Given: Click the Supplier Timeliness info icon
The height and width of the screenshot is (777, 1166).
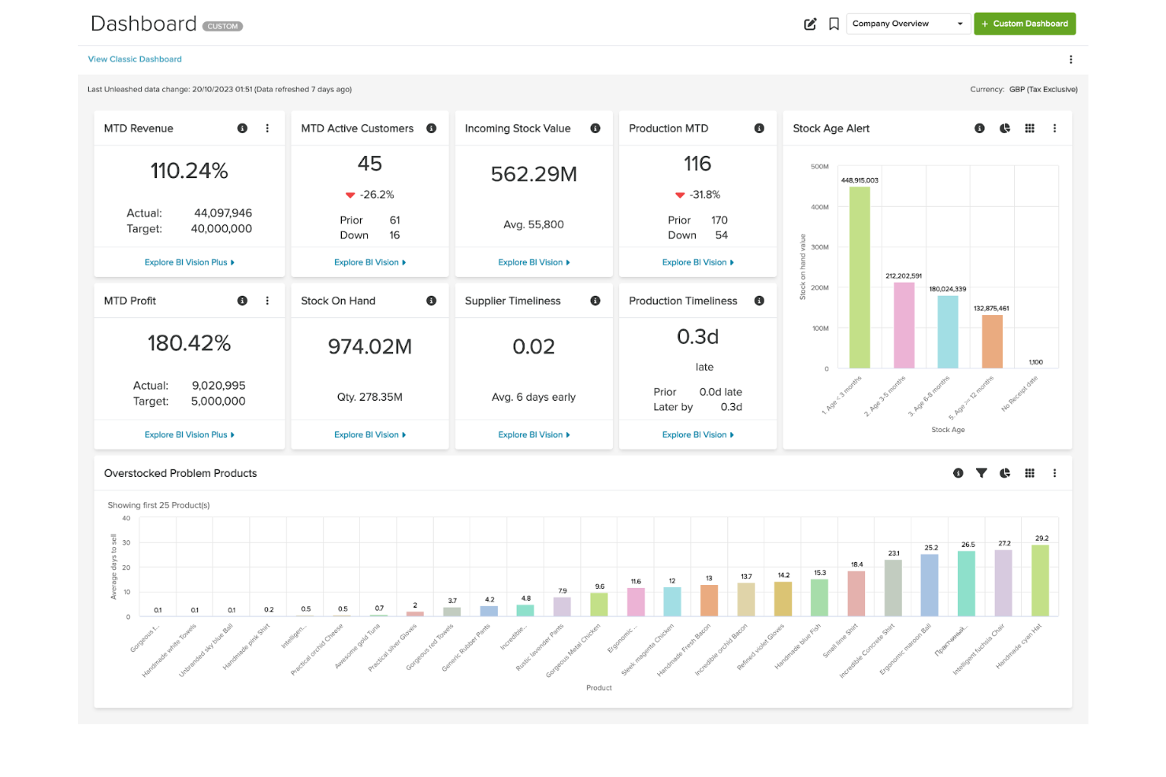Looking at the screenshot, I should 596,301.
